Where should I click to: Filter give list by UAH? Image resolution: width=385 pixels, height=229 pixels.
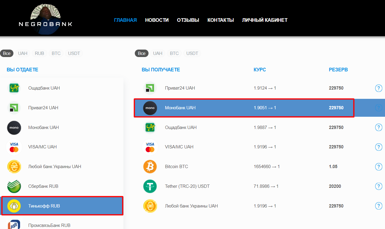click(23, 53)
